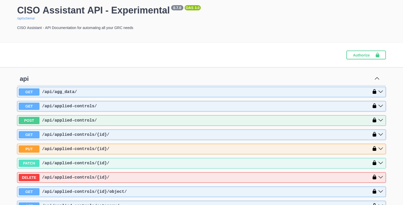
Task: Click lock icon on GET /api/applied-controls/ row
Action: tap(374, 106)
